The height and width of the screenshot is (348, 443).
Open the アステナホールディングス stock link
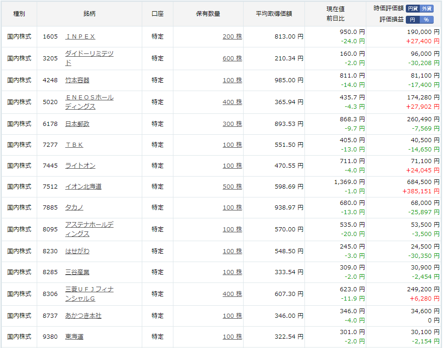(x=89, y=230)
